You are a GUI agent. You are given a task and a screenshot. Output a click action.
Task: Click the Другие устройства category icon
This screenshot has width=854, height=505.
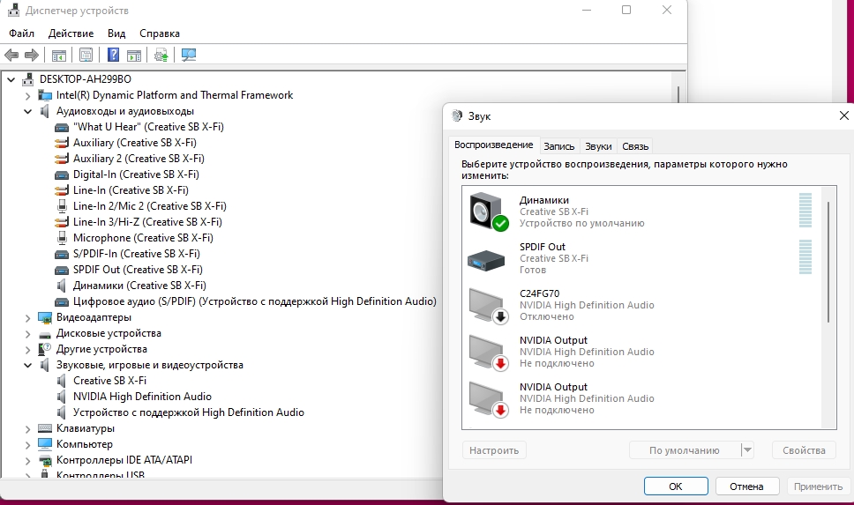(x=45, y=349)
